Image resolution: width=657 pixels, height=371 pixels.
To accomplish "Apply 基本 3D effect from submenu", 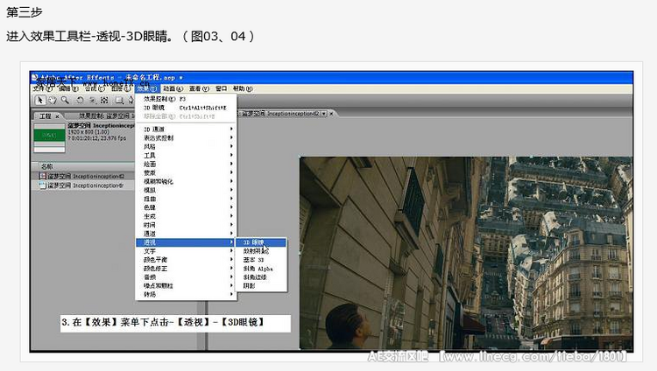I will click(261, 260).
